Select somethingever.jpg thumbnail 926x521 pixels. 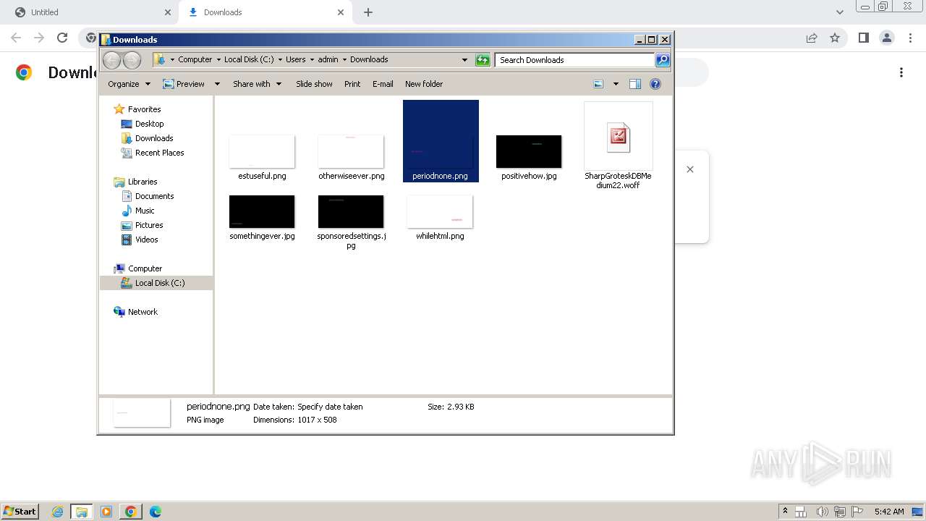(x=262, y=212)
